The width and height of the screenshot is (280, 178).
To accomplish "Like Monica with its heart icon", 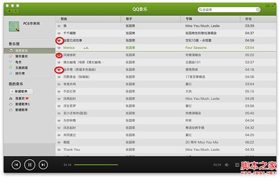I will click(x=59, y=48).
